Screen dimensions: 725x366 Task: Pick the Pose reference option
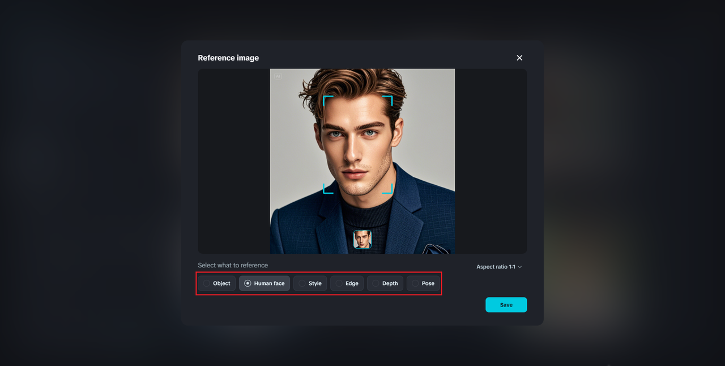tap(423, 283)
